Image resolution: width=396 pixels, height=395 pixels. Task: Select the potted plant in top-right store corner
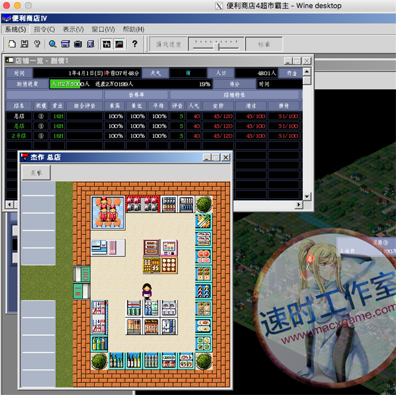pyautogui.click(x=204, y=204)
